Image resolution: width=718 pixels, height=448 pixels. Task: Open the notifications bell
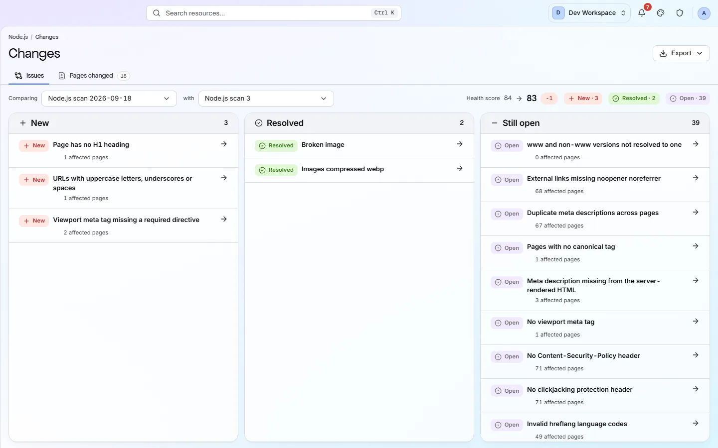(642, 13)
